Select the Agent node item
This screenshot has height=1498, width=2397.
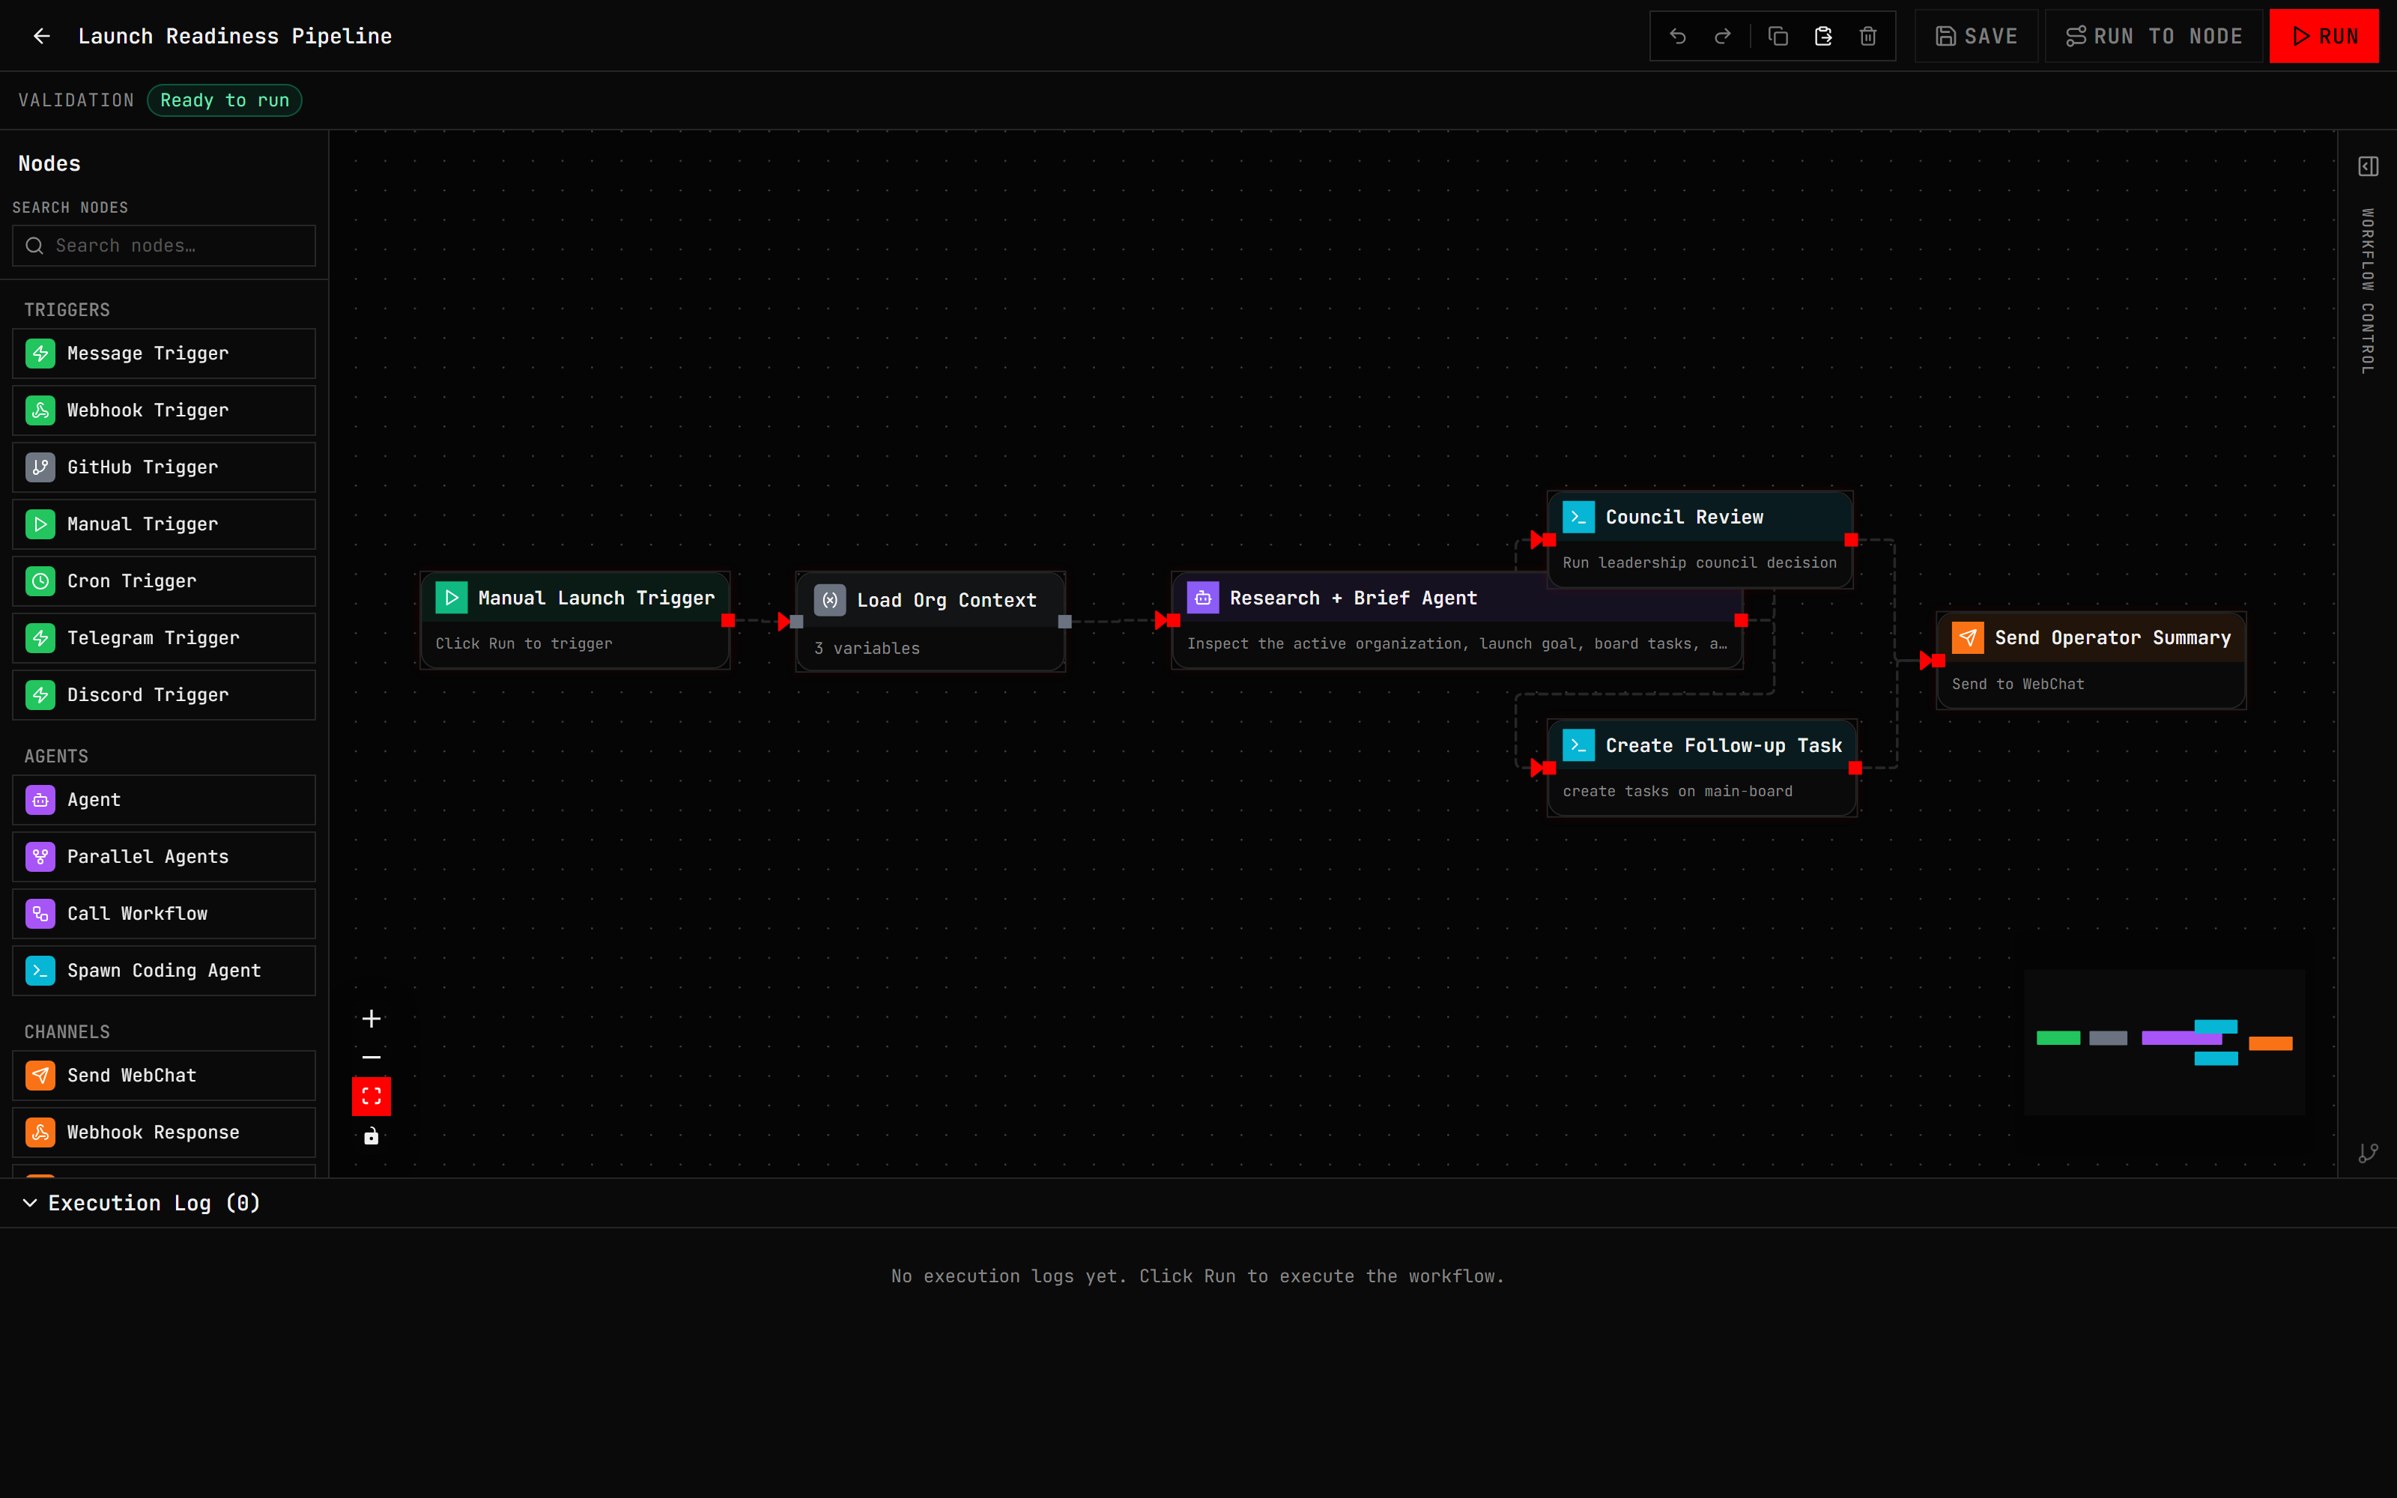coord(163,799)
